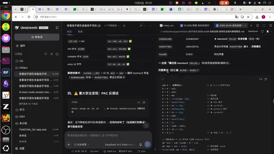Open Chrome profile avatar
This screenshot has width=274, height=154.
(264, 17)
